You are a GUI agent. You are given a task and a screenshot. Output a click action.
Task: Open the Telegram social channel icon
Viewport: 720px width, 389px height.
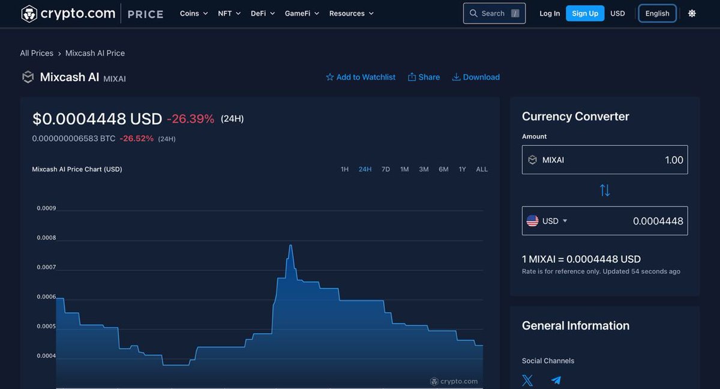click(556, 380)
